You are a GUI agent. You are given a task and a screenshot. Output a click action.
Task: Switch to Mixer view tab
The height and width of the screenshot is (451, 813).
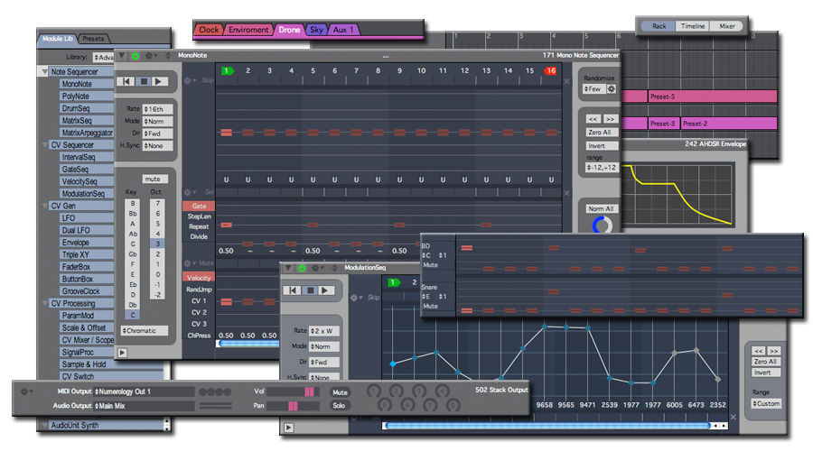click(727, 26)
